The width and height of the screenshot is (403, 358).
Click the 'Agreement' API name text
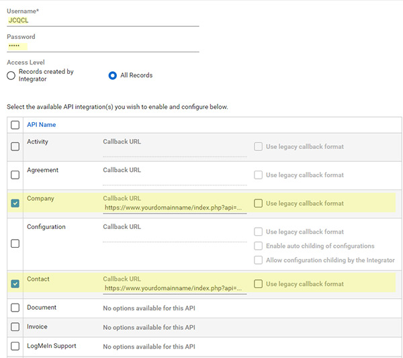pos(43,170)
